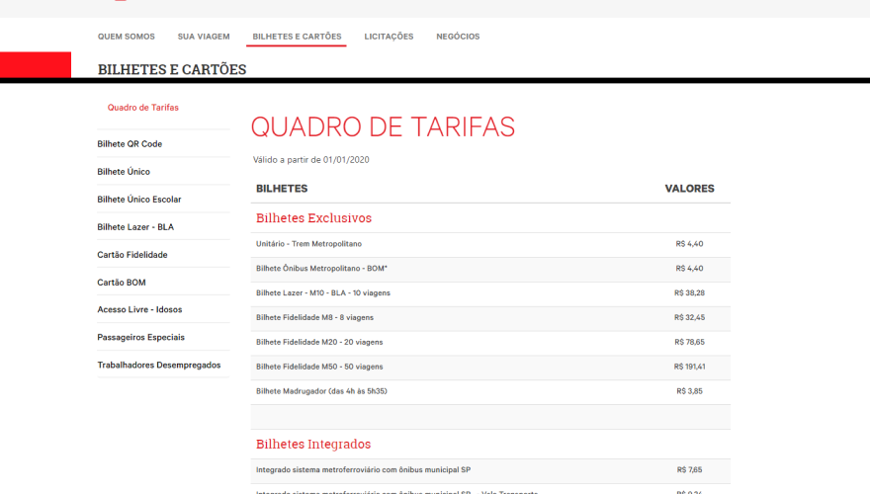
Task: Click the R$ 3,85 value
Action: (690, 391)
